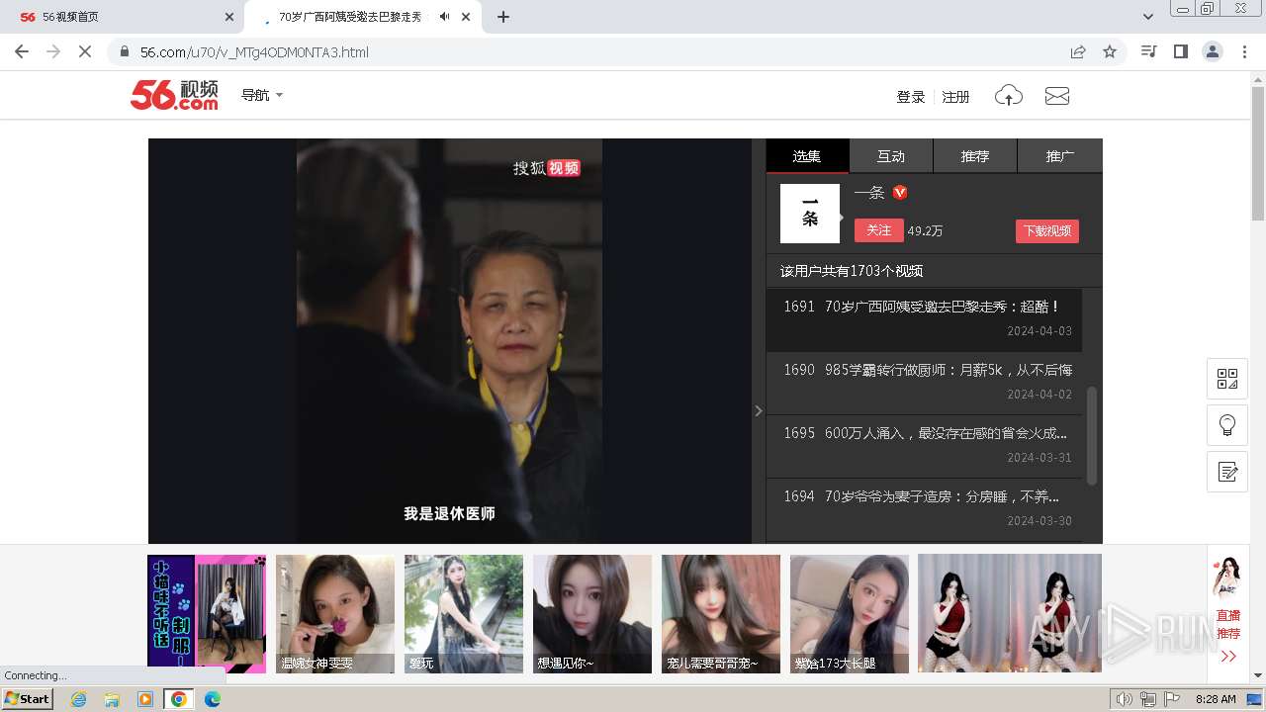Close the 70岁广西阿姨 browser tab

466,17
